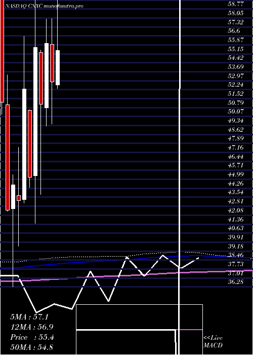Pick the 55.15 axis value
Screen dimensions: 253x355
point(236,49)
